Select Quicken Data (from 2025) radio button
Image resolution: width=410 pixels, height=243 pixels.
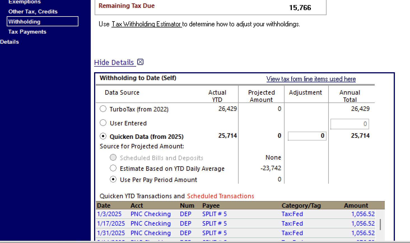(x=103, y=136)
